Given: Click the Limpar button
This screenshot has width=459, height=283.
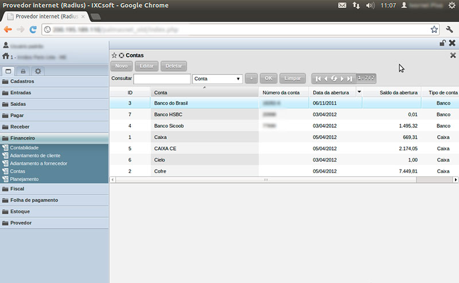Looking at the screenshot, I should pos(293,78).
